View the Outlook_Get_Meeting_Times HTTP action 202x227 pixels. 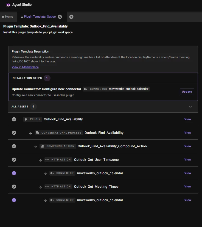tap(188, 186)
